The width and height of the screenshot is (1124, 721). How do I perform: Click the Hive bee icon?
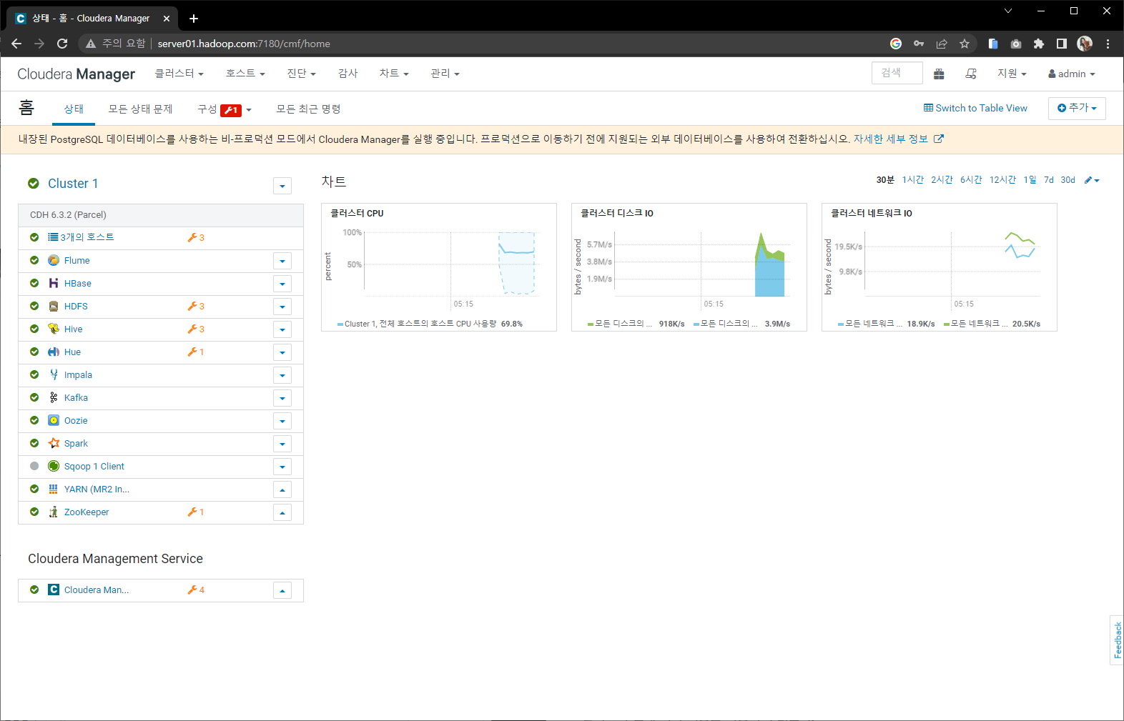(54, 329)
